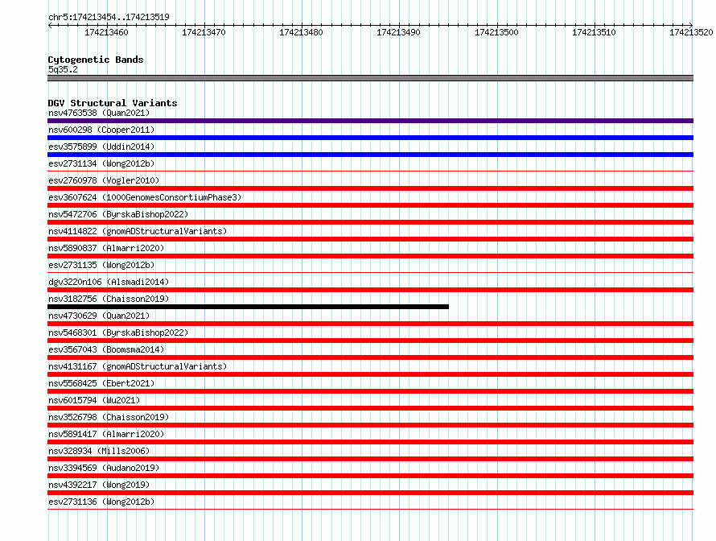
Task: Open esv3607624 (1000GenomesConsortiumPhase3) label
Action: coord(145,197)
